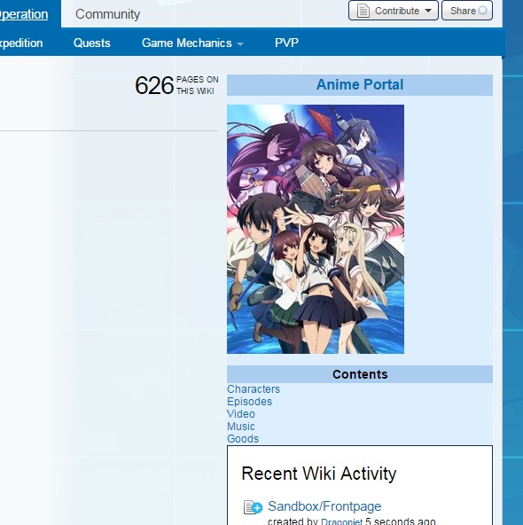Screen dimensions: 523x525
Task: Select the PVP navigation item
Action: pos(286,43)
